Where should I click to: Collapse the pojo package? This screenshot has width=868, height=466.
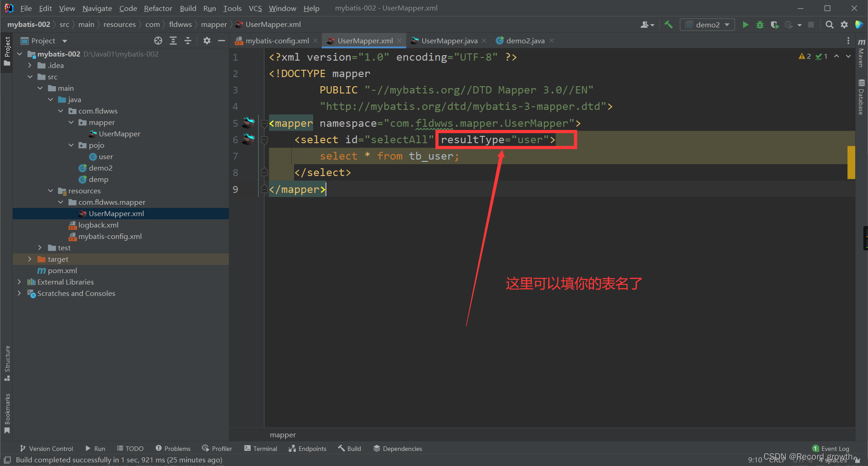[x=71, y=145]
